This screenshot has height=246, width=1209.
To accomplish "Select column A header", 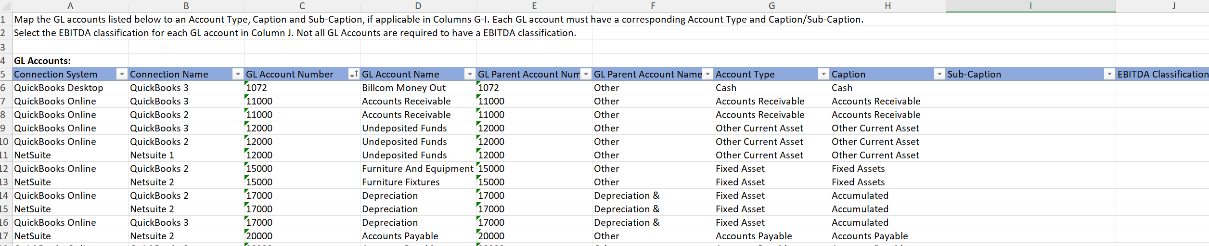I will pos(70,6).
